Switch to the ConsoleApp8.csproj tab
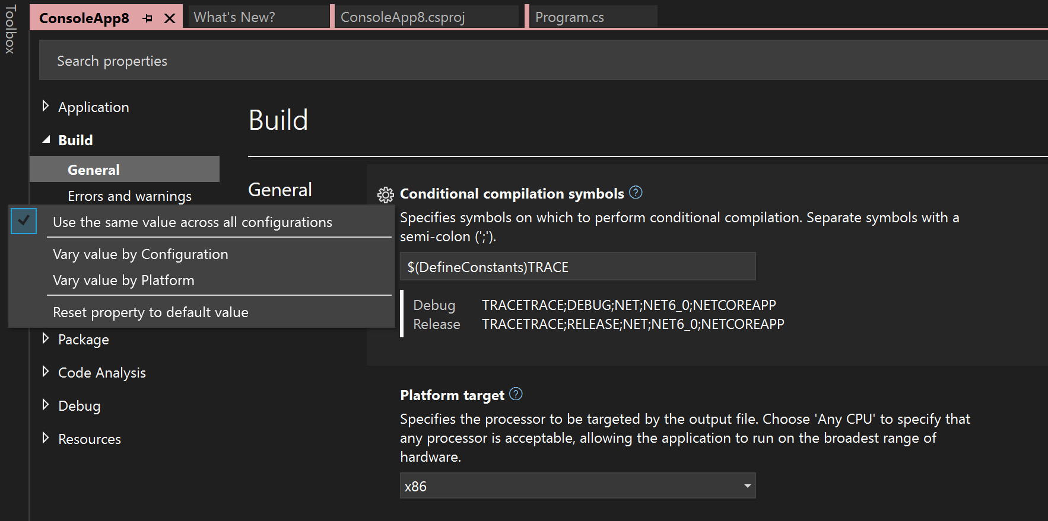 tap(402, 17)
